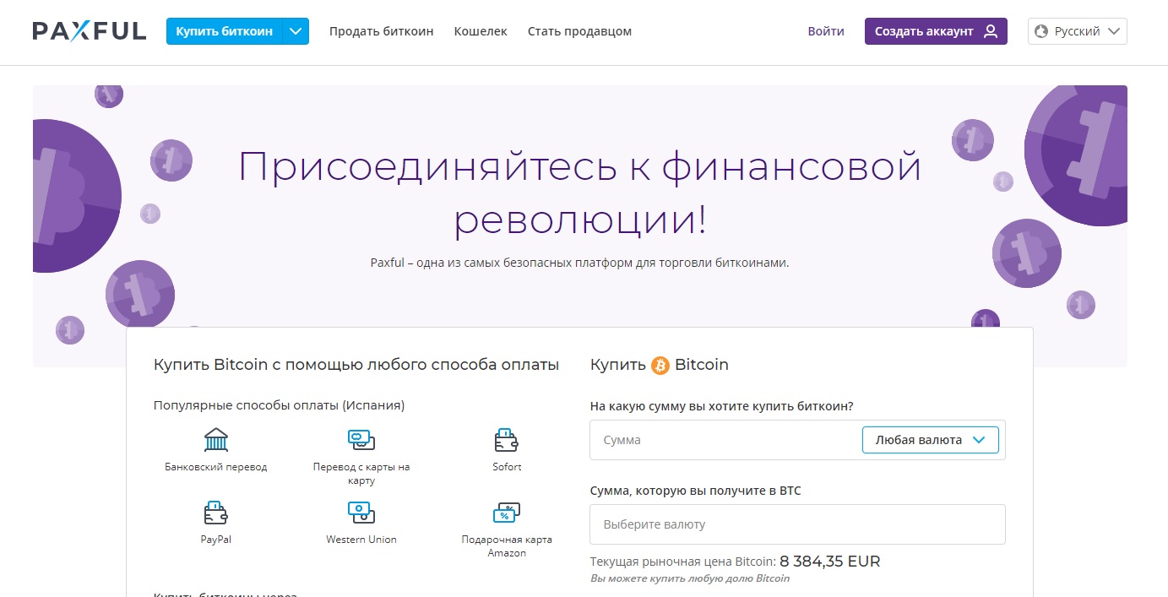Open Стать продавцом in the navigation

tap(579, 31)
